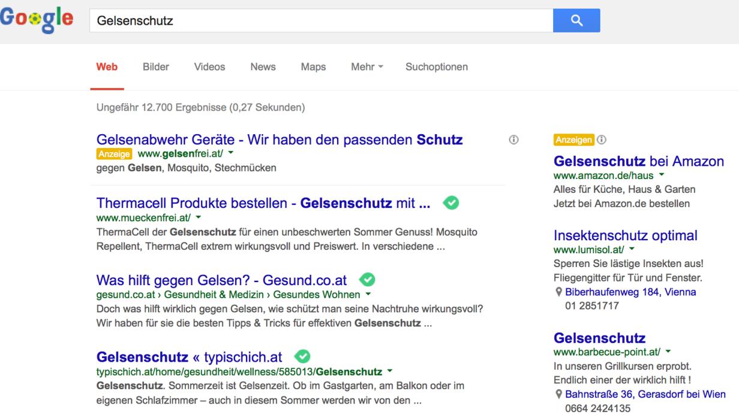Open Was hilft gegen Gelsen? result
The image size is (739, 415).
[221, 280]
